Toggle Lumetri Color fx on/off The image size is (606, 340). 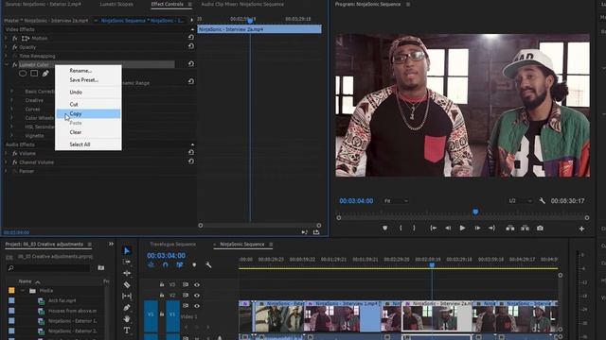15,65
